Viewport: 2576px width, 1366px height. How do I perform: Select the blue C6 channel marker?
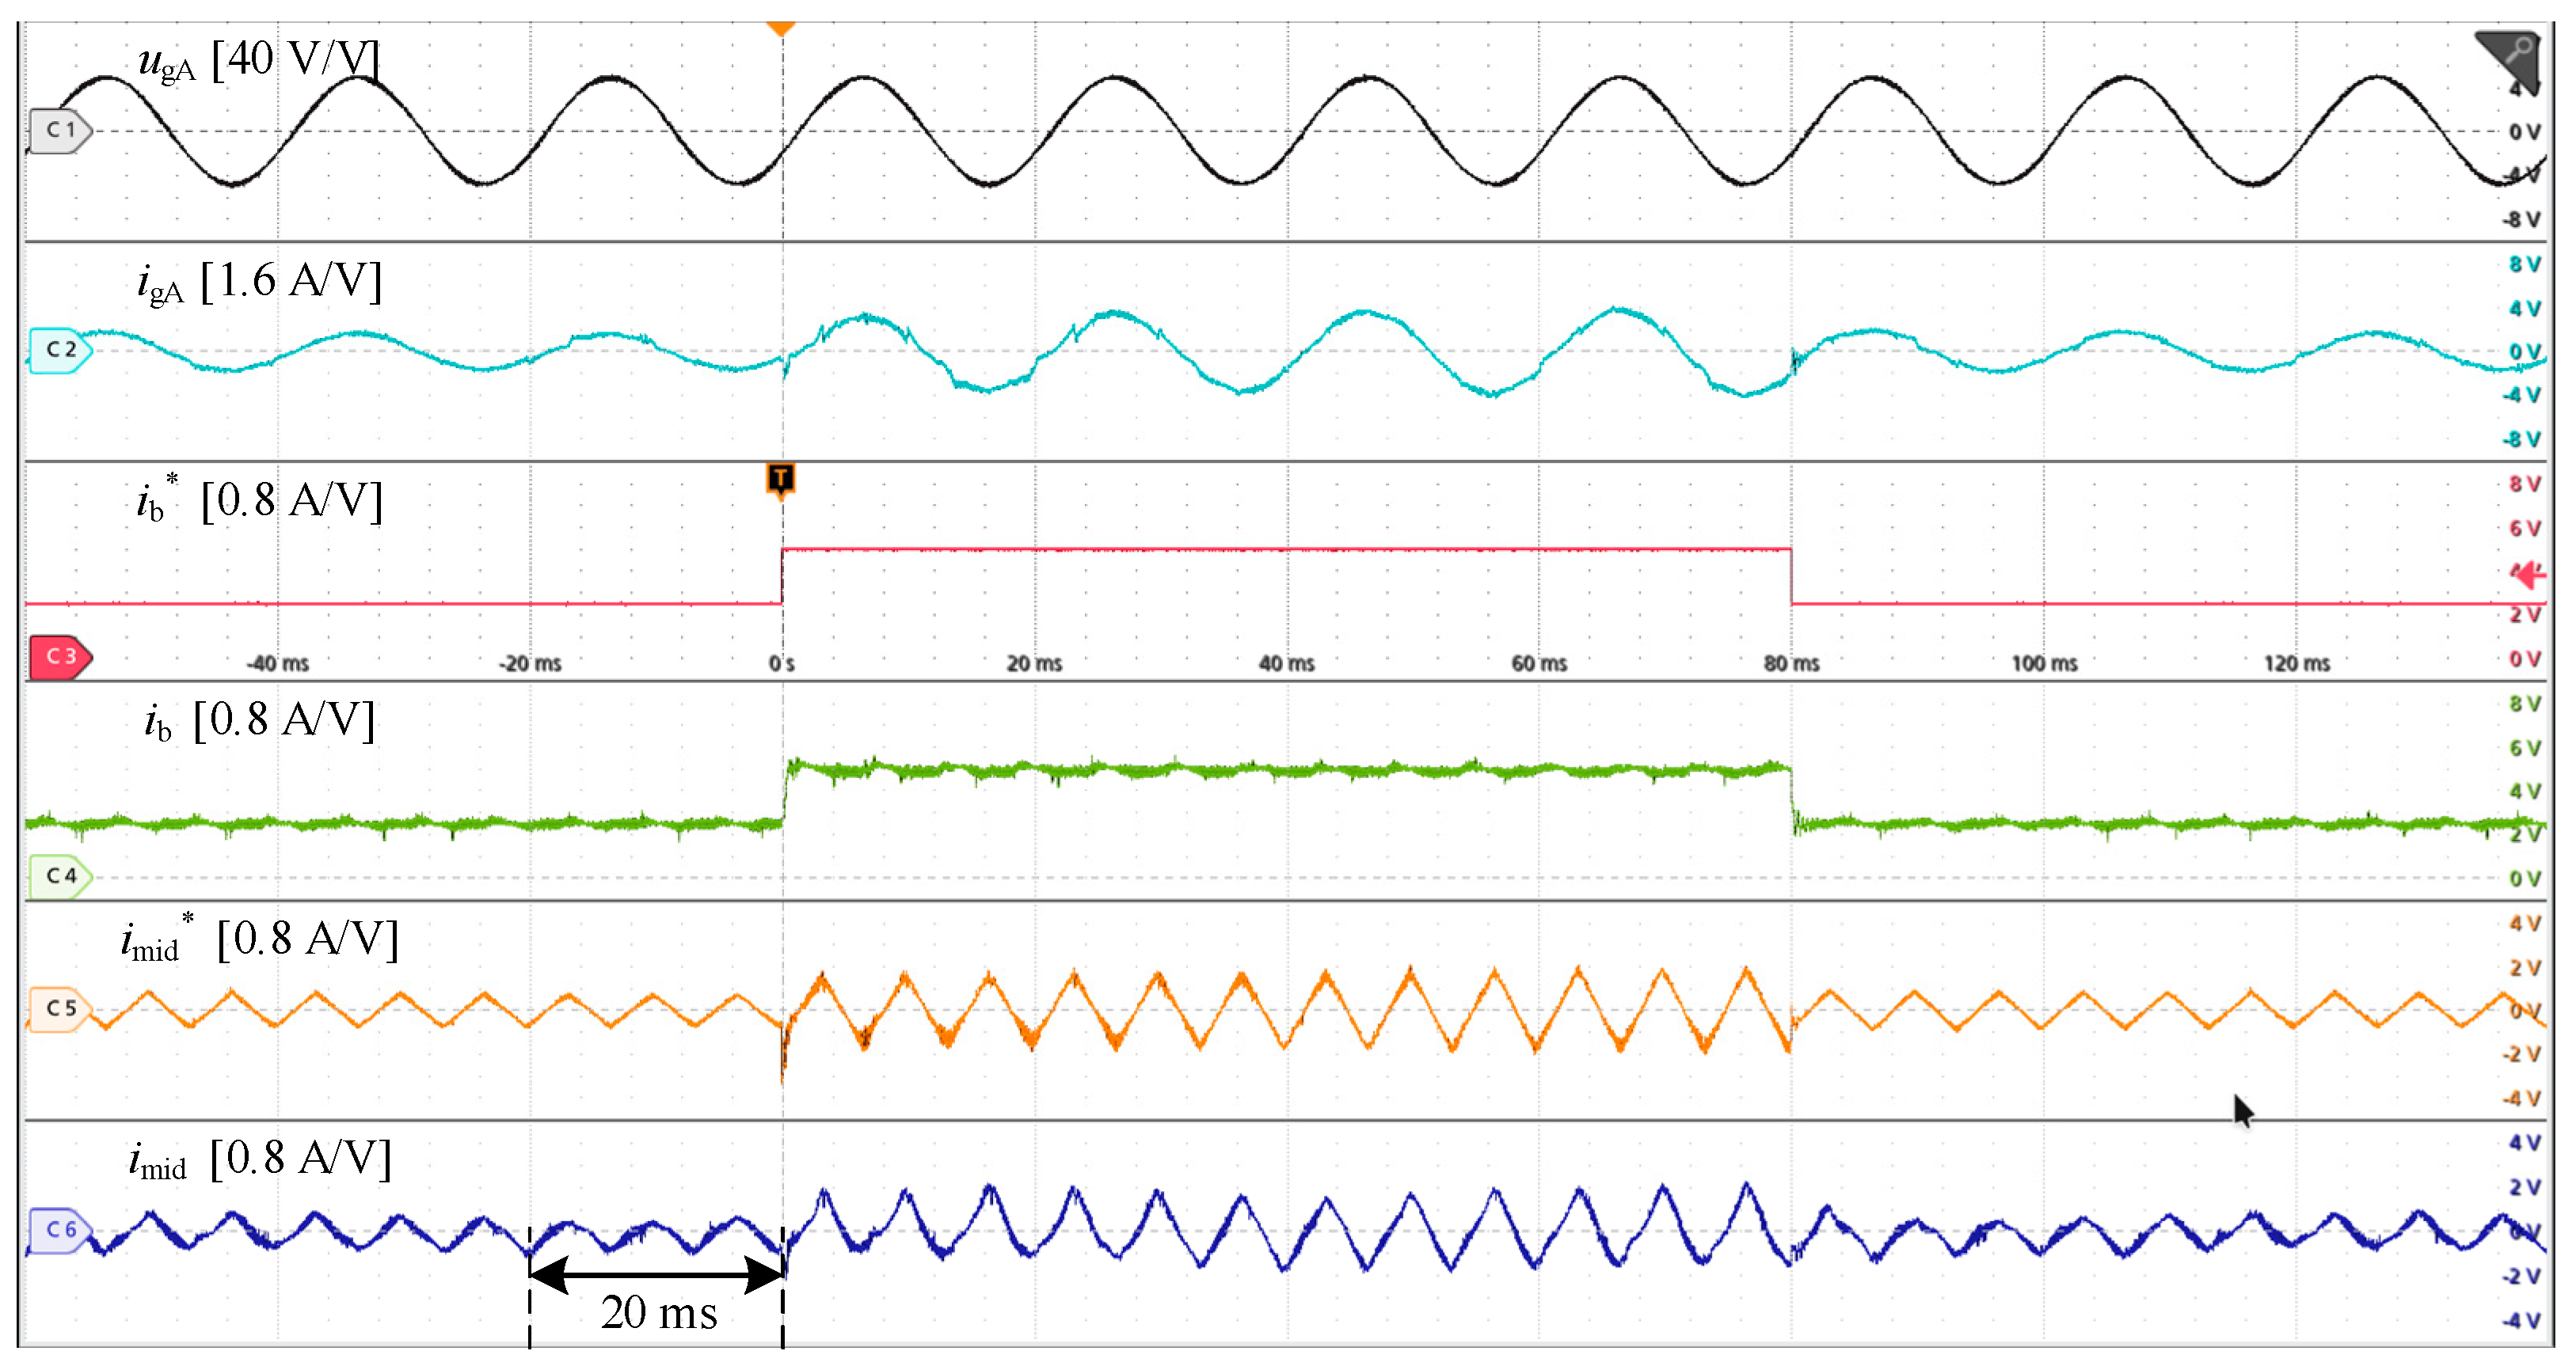click(59, 1229)
